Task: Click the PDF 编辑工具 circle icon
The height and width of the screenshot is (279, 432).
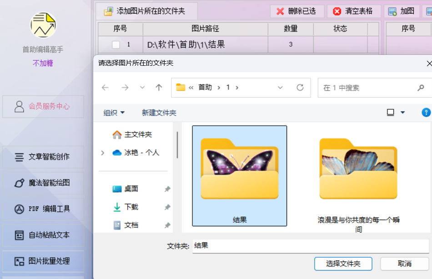Action: 19,209
